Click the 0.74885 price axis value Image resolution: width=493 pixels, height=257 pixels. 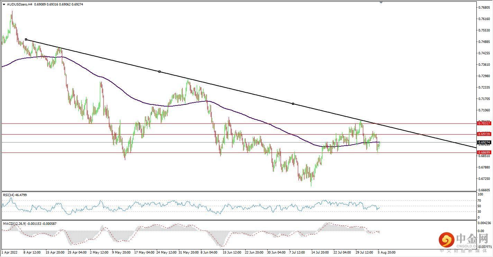coord(484,42)
